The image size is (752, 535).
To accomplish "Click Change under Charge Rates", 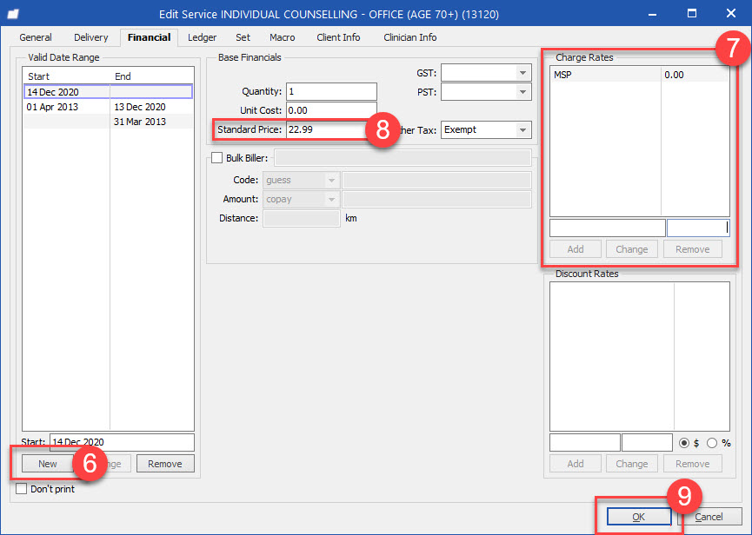I will pos(632,248).
